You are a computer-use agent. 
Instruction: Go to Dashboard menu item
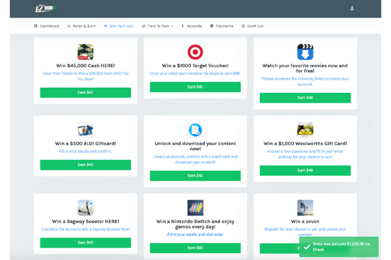(46, 26)
